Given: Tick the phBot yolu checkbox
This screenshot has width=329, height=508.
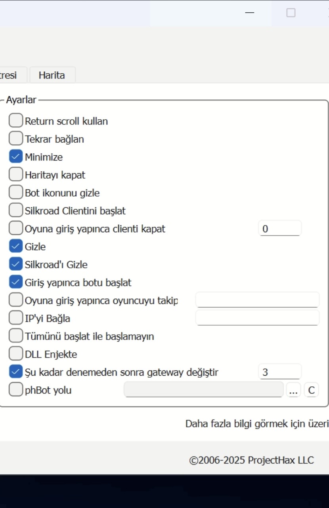Looking at the screenshot, I should coord(16,390).
